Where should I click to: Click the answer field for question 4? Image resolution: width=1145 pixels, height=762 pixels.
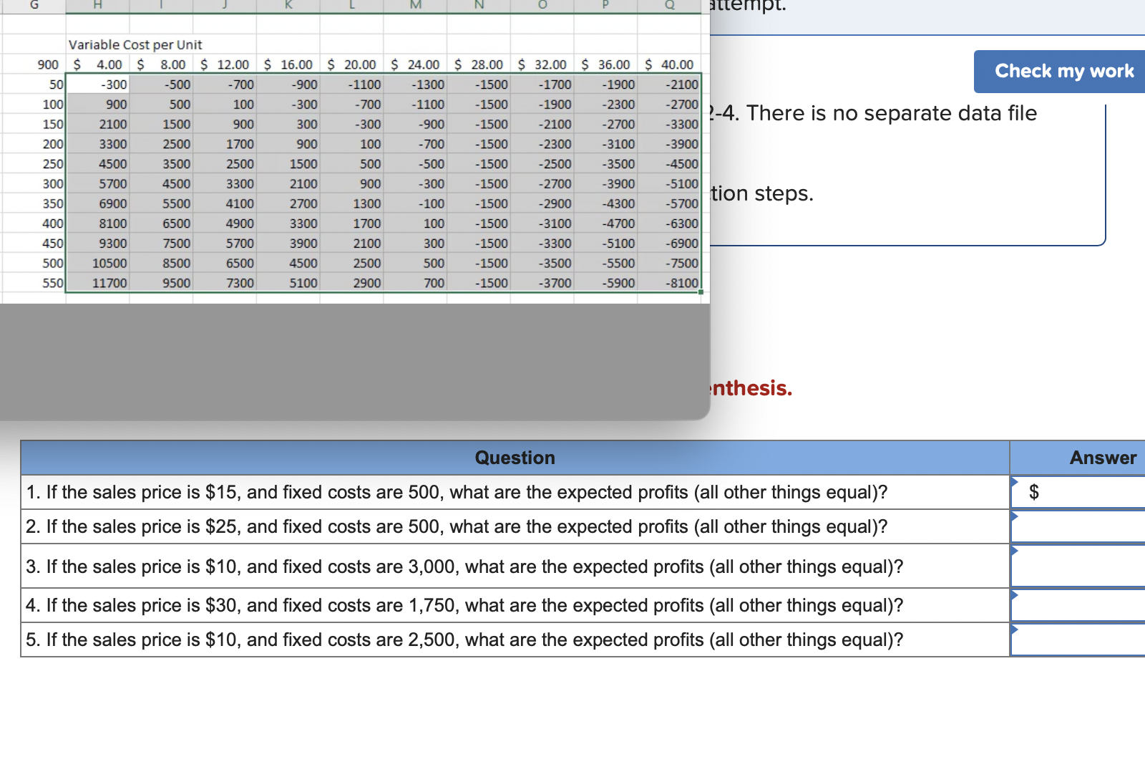click(x=1073, y=605)
